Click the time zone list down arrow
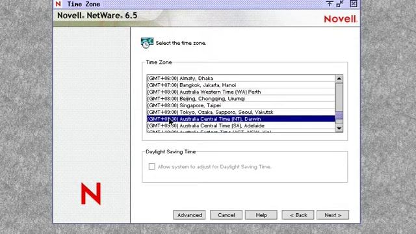The width and height of the screenshot is (416, 234). (x=339, y=128)
